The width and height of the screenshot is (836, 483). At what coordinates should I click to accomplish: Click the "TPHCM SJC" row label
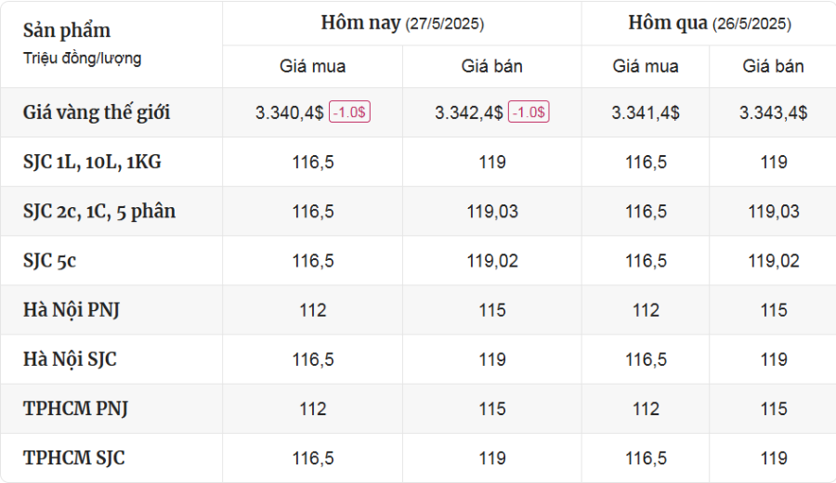tap(74, 458)
